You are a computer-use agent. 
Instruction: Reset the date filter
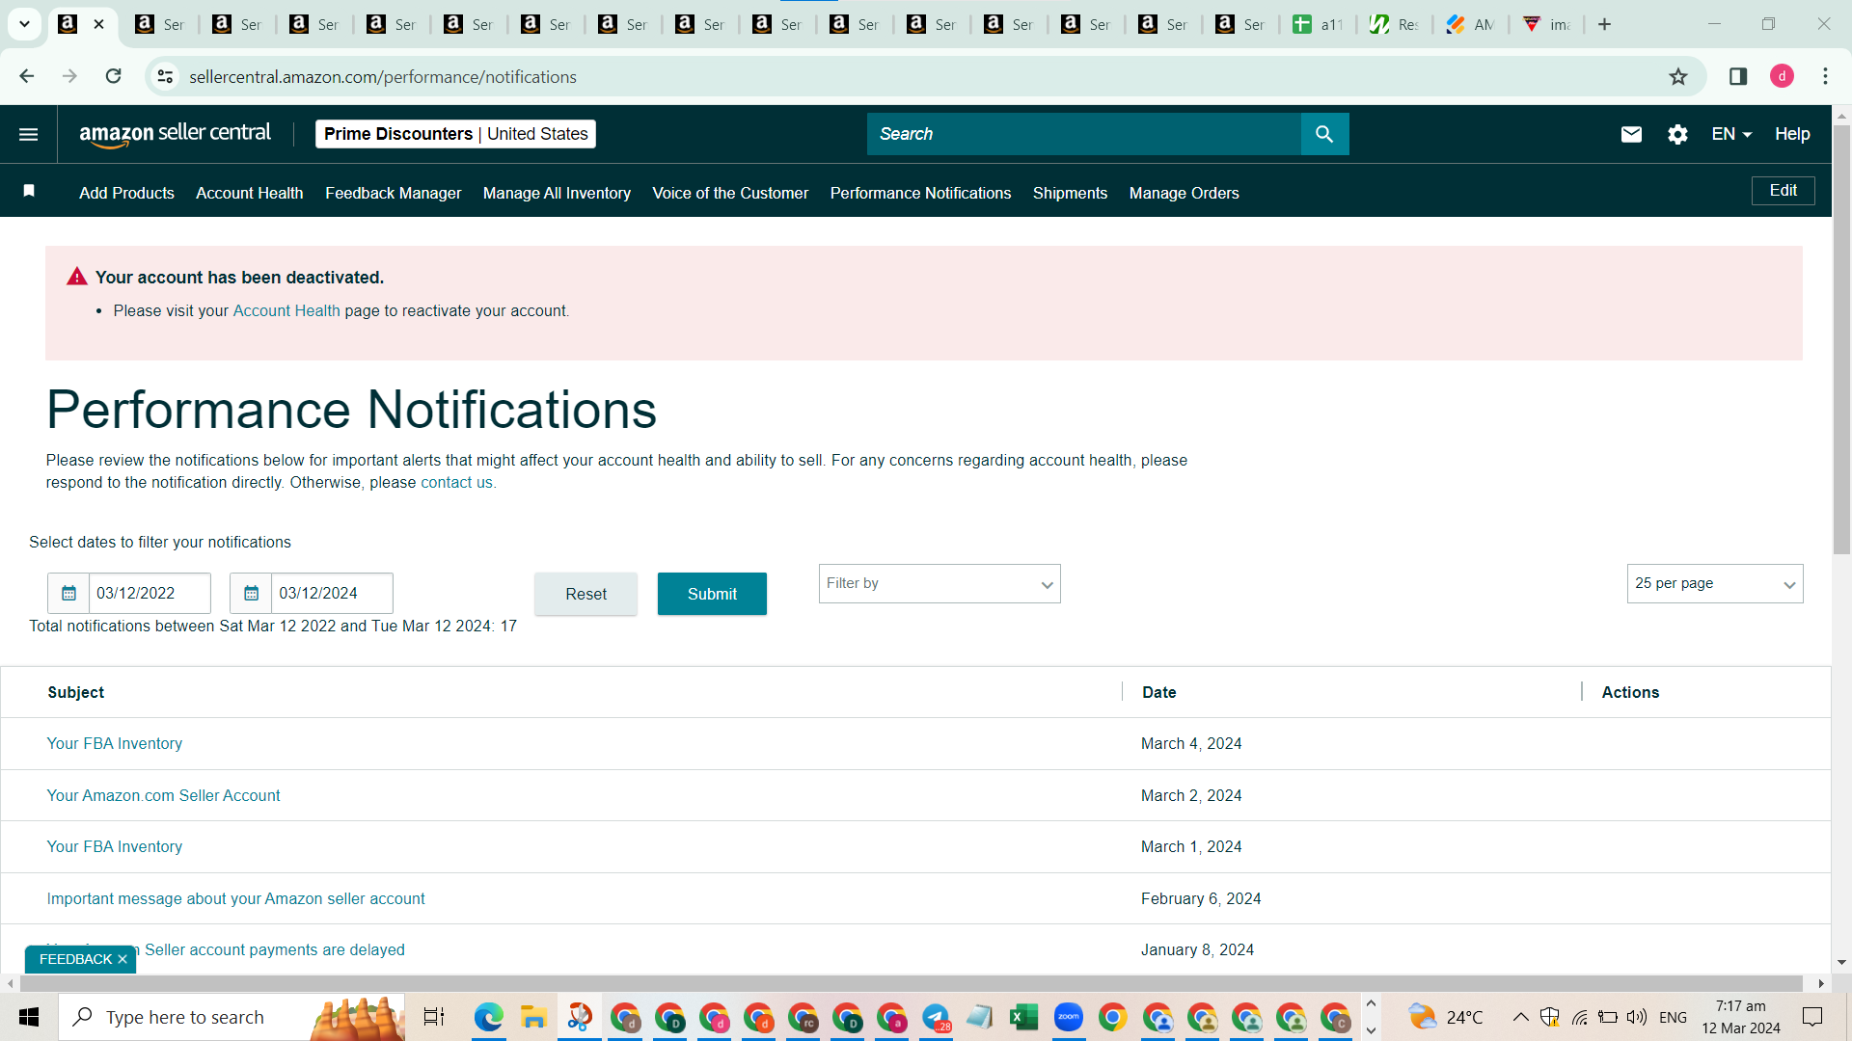[586, 594]
